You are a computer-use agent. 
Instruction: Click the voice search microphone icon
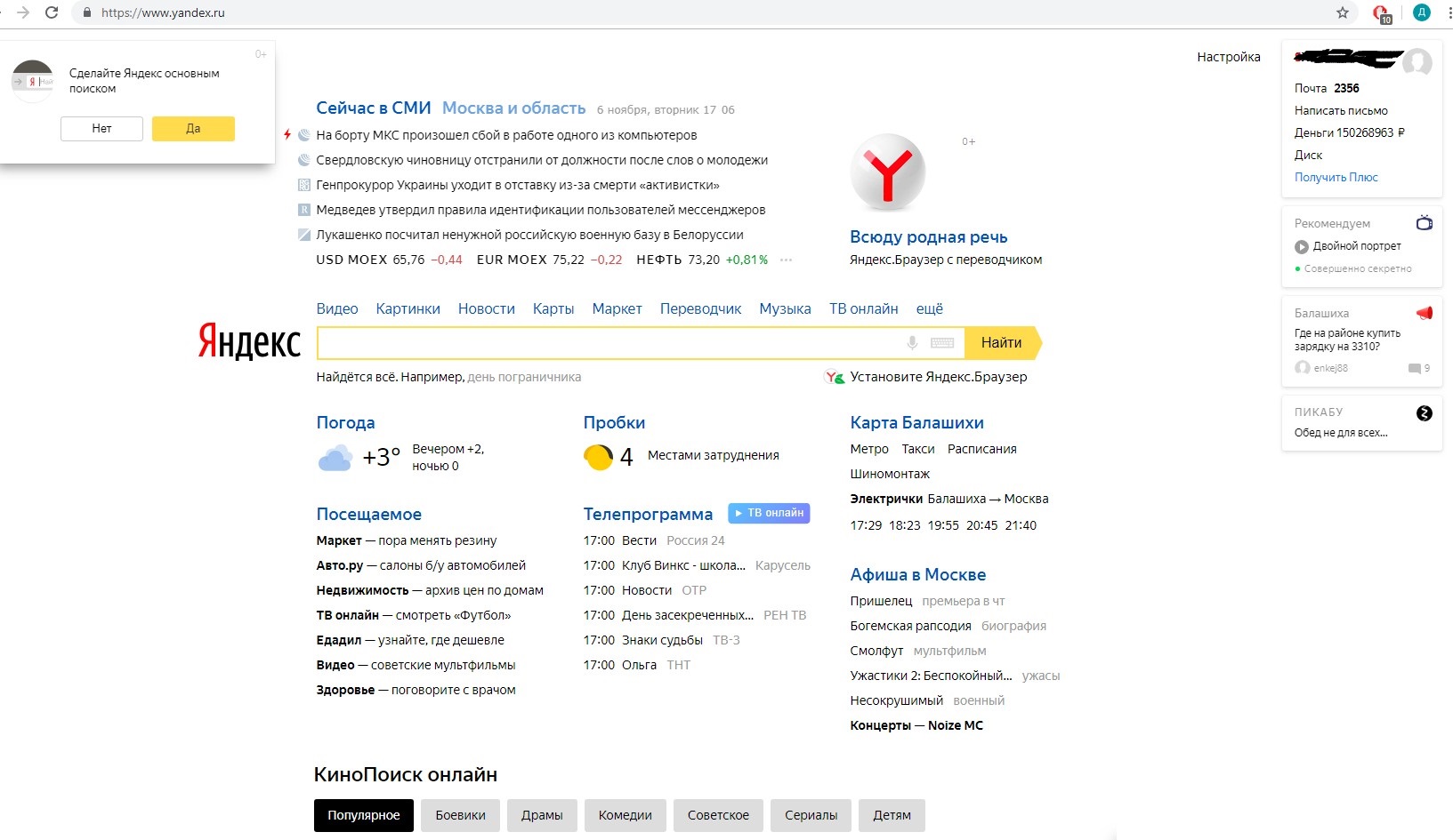click(912, 343)
